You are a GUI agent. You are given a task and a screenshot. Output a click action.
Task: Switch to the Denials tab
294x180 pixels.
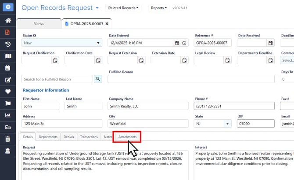pyautogui.click(x=68, y=137)
